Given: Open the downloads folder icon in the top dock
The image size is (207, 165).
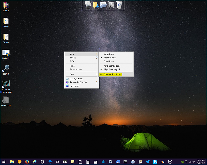Looking at the screenshot, I should pyautogui.click(x=96, y=5).
